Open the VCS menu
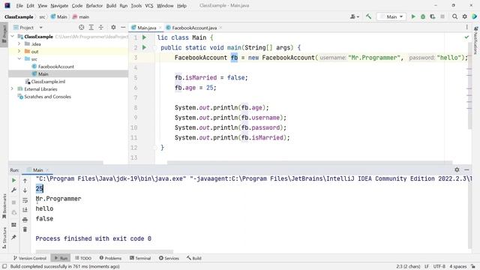The height and width of the screenshot is (270, 480). tap(149, 5)
